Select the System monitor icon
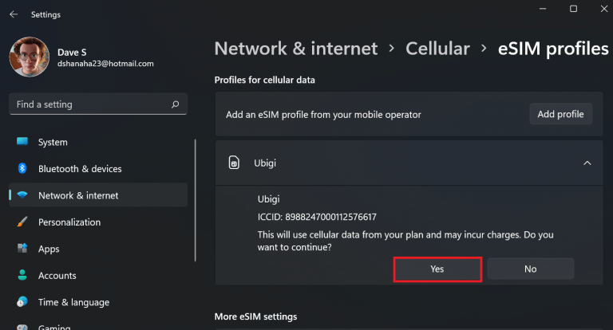Image resolution: width=613 pixels, height=330 pixels. tap(22, 142)
